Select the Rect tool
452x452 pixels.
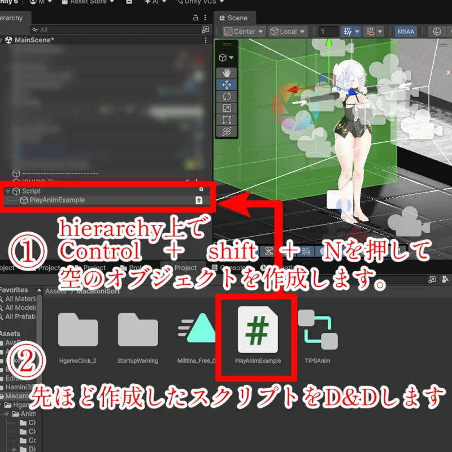(x=227, y=120)
